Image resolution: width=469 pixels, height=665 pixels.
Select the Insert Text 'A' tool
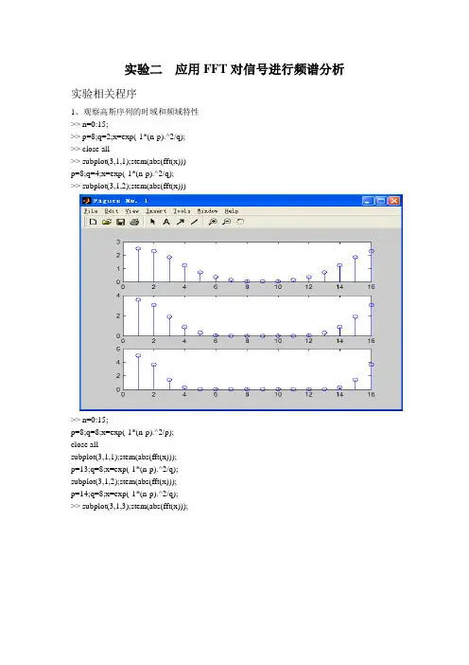pos(166,222)
